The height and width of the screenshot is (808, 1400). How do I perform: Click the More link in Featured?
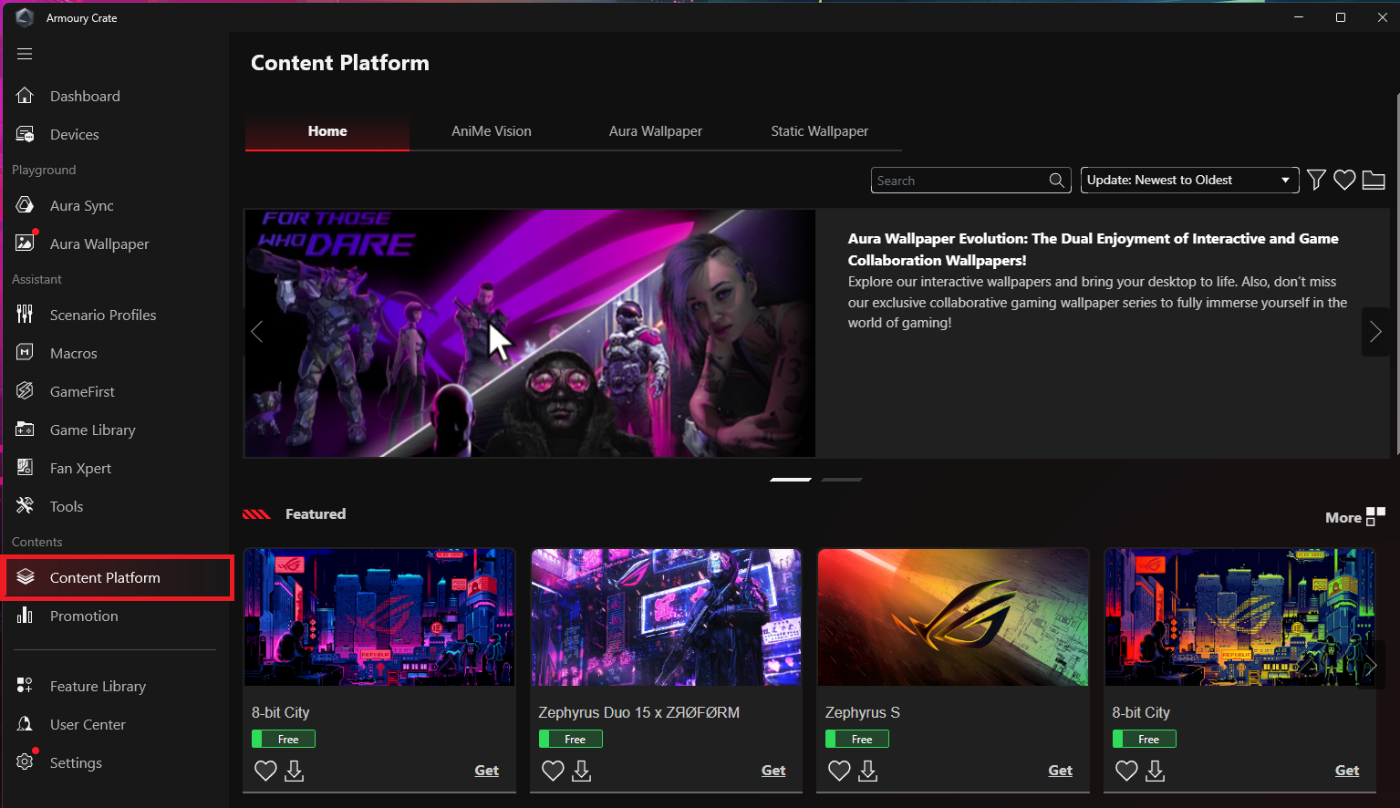point(1343,517)
